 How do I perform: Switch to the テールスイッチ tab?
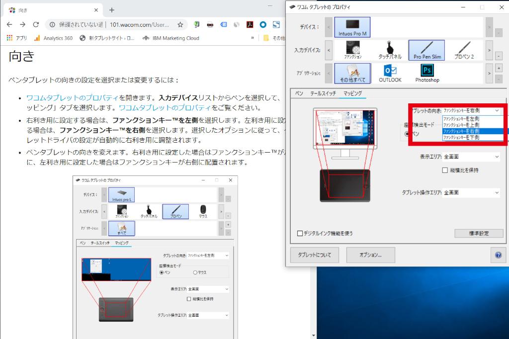(x=323, y=93)
